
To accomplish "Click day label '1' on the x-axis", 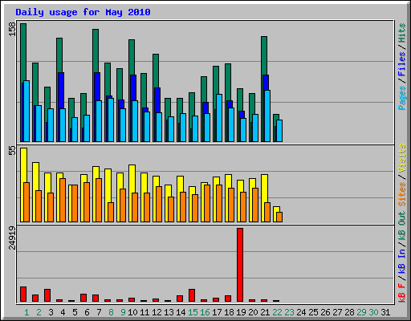I will pos(26,312).
